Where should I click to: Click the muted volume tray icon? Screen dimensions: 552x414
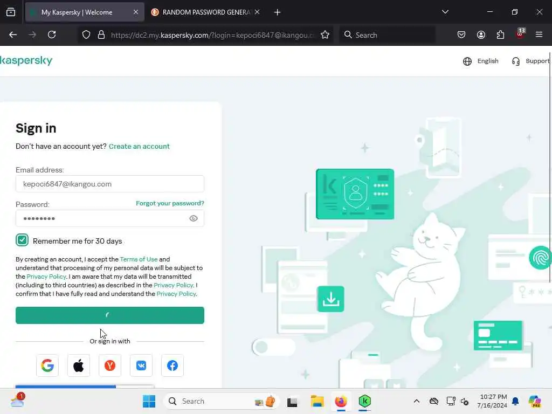465,401
